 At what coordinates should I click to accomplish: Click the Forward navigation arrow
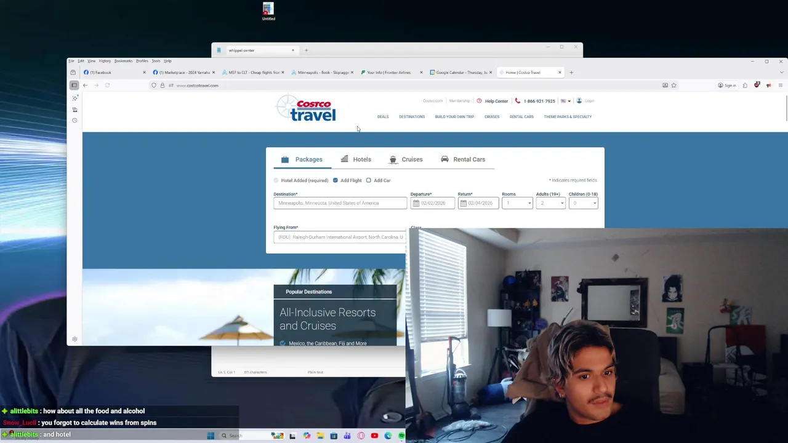coord(96,86)
